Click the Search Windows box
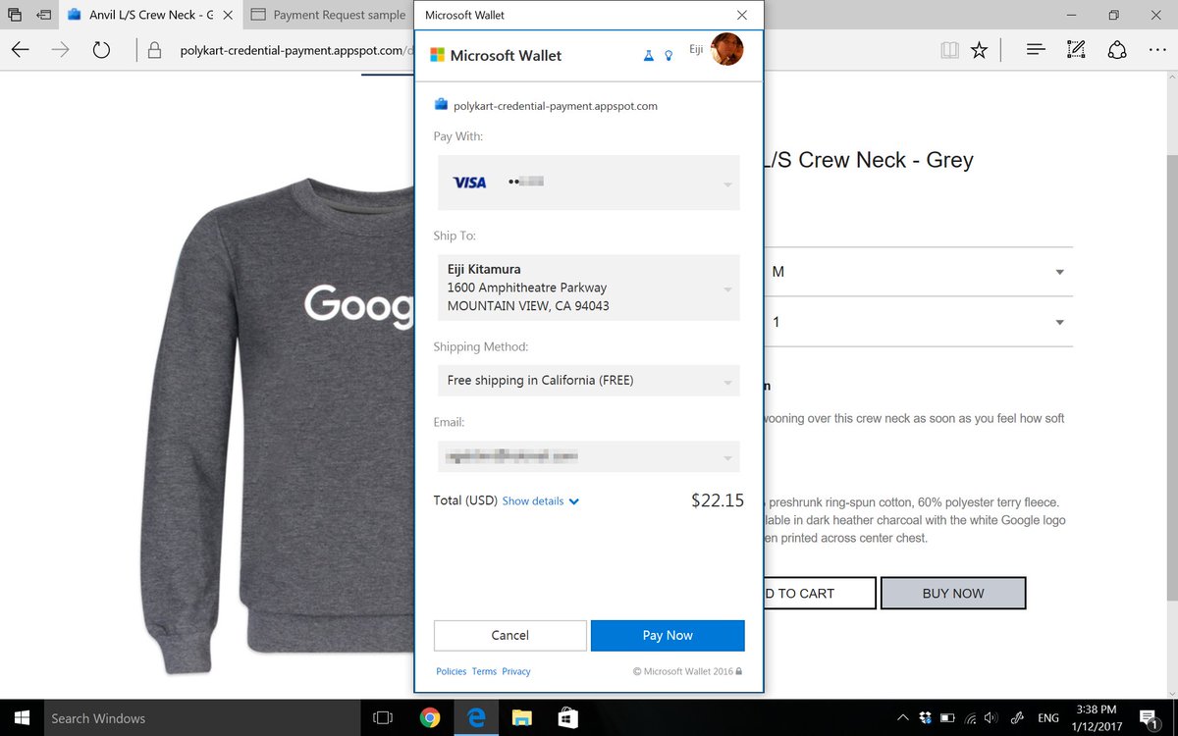 point(201,717)
